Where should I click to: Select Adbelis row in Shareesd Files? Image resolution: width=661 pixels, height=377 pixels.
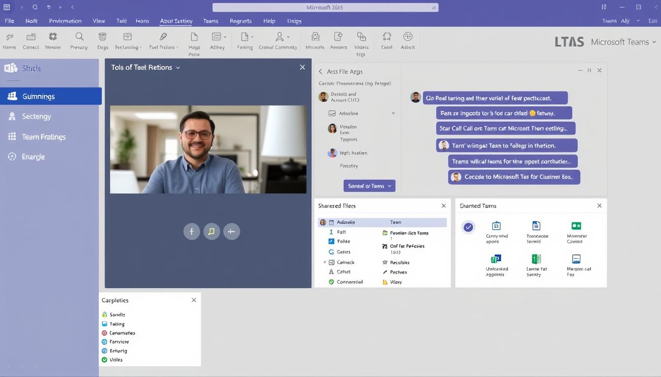tap(382, 222)
